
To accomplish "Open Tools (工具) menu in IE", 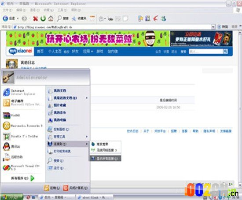I will [62, 10].
